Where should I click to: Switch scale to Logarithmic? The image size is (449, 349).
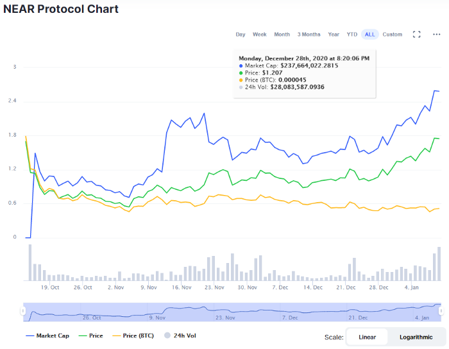click(x=416, y=337)
